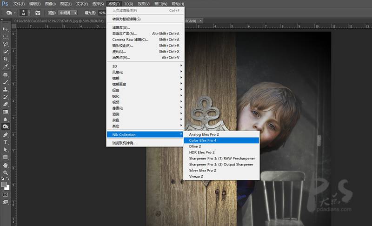The width and height of the screenshot is (372, 226).
Task: Open the 3D(D) menu
Action: click(129, 4)
